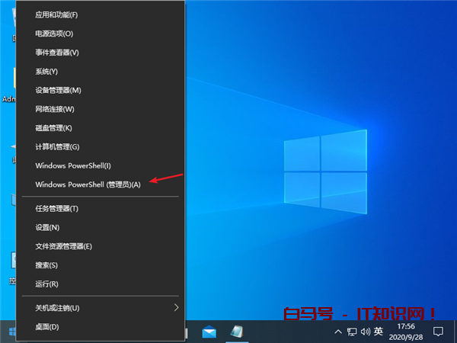Open the notepad-style app on taskbar

point(237,332)
